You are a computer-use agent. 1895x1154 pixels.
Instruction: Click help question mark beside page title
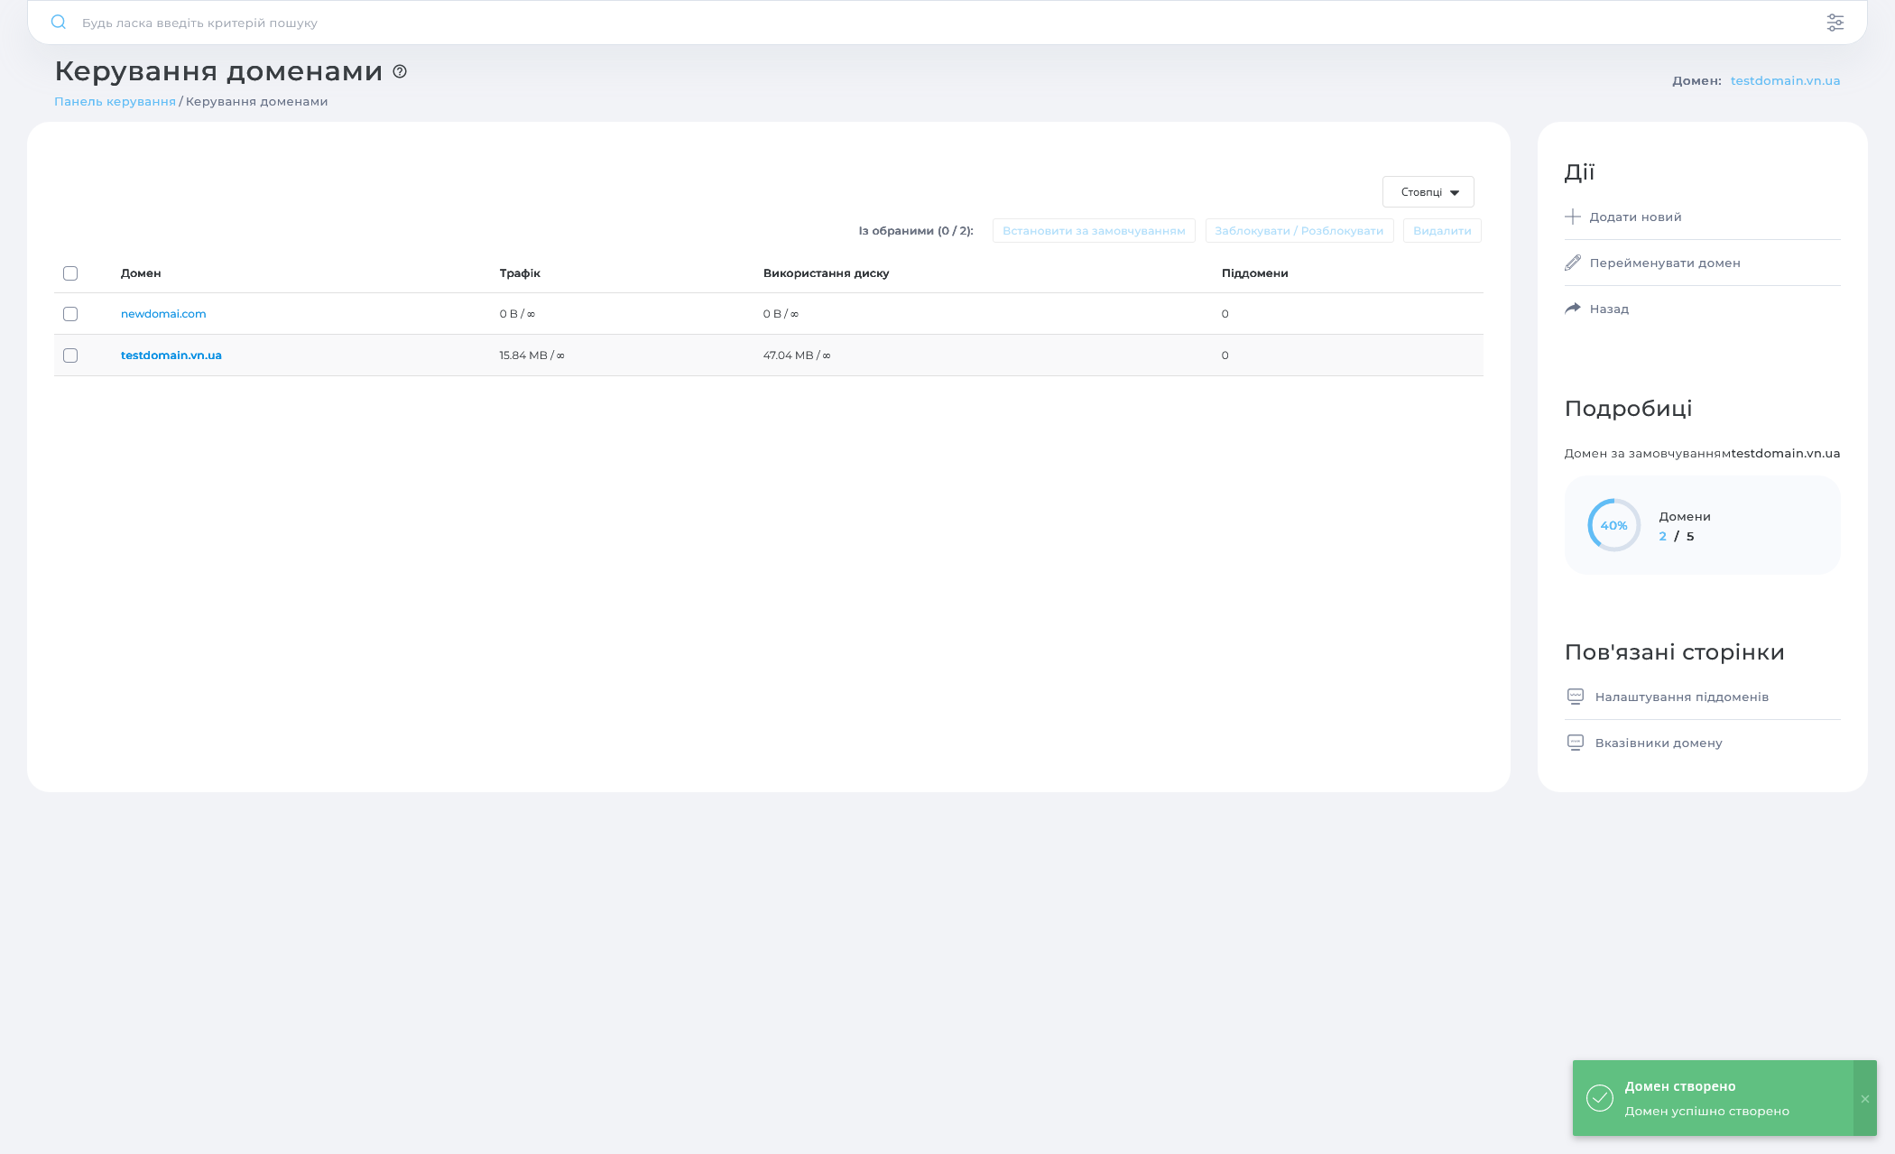[x=400, y=71]
